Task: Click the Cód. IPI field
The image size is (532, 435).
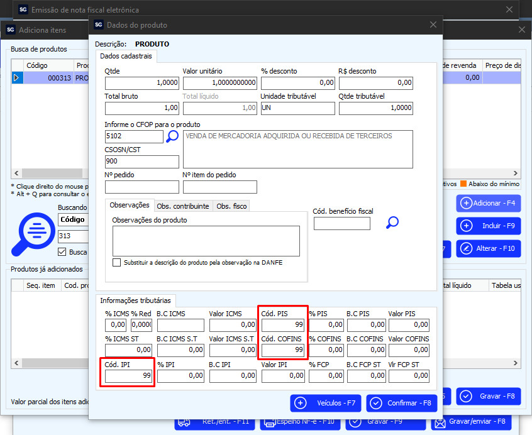Action: coord(128,376)
